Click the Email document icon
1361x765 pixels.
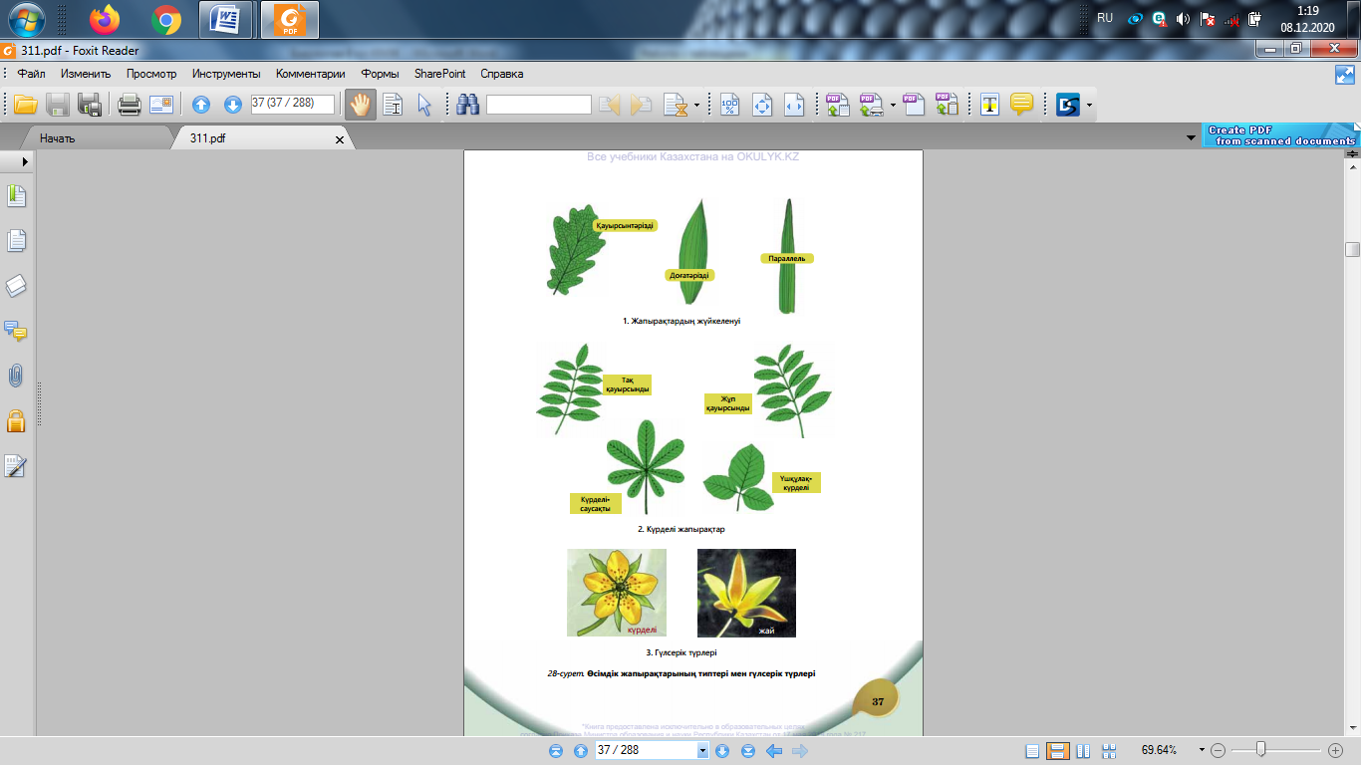[161, 104]
